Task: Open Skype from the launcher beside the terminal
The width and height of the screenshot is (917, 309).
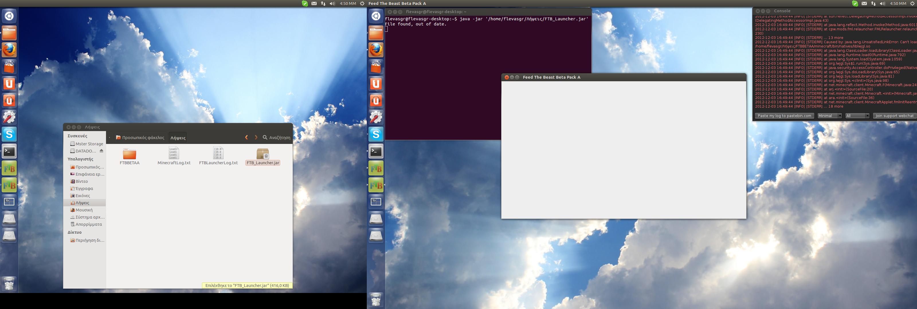Action: [376, 134]
